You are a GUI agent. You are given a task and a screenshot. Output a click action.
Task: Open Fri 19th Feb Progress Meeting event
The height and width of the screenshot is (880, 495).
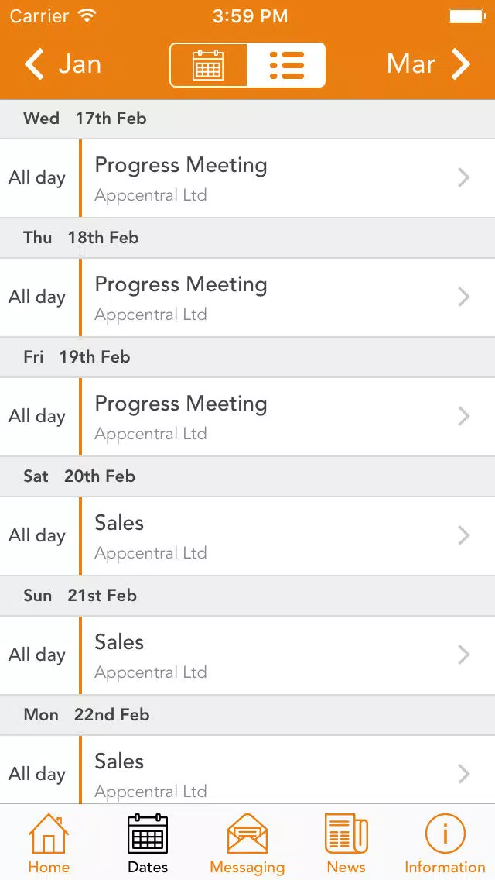[x=247, y=417]
